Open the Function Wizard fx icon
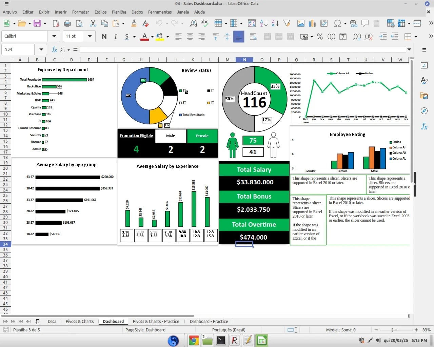 pos(54,49)
